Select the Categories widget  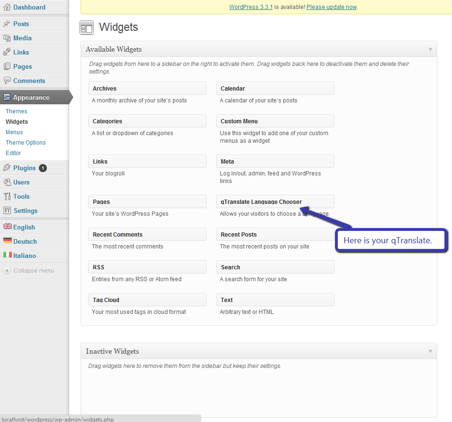point(147,121)
